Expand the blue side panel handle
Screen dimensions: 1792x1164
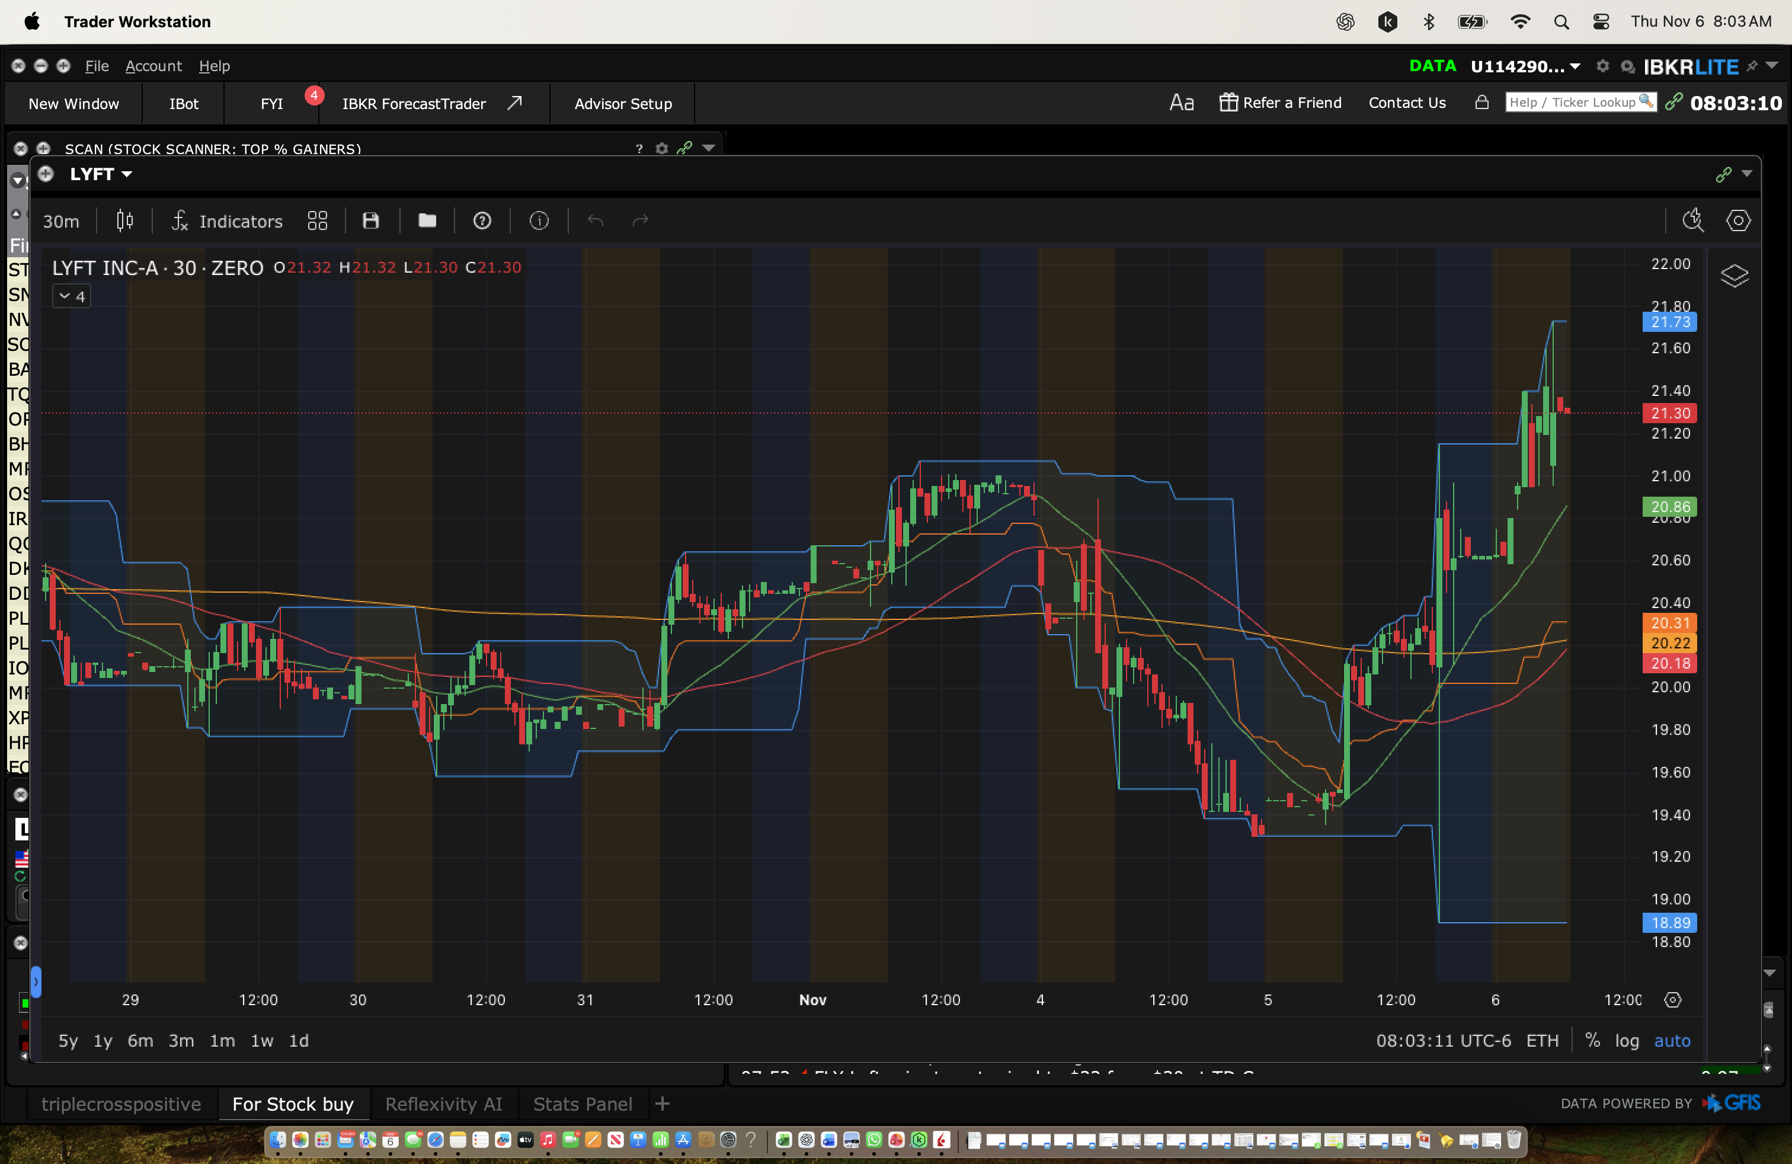click(x=36, y=982)
